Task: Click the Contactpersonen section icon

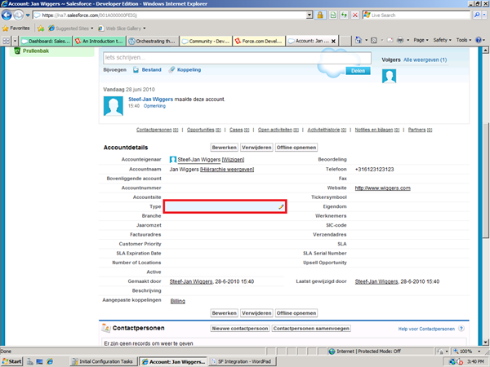Action: pos(106,329)
